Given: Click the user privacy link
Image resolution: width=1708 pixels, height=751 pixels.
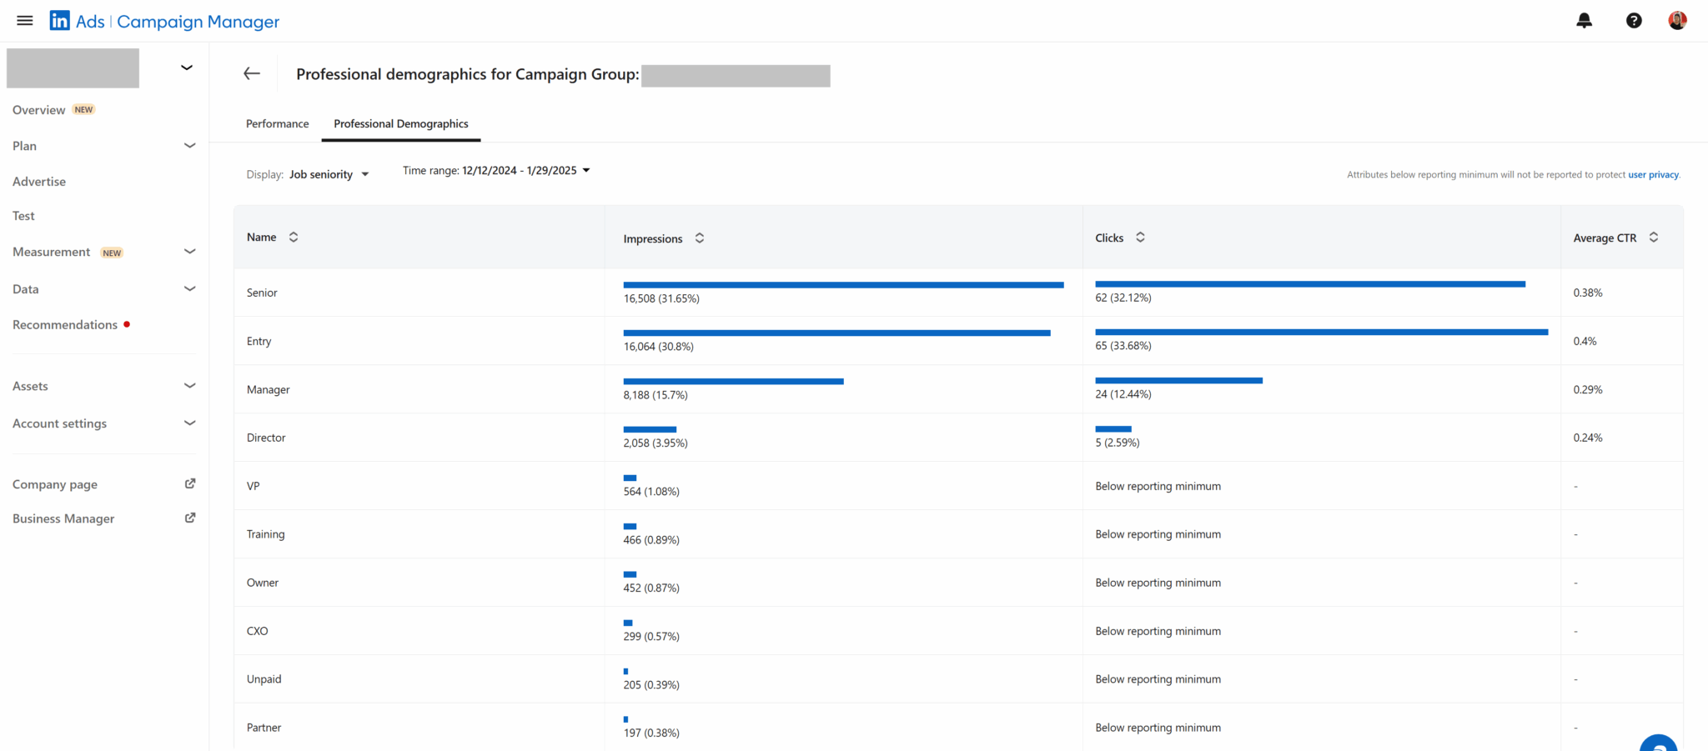Looking at the screenshot, I should [1653, 175].
